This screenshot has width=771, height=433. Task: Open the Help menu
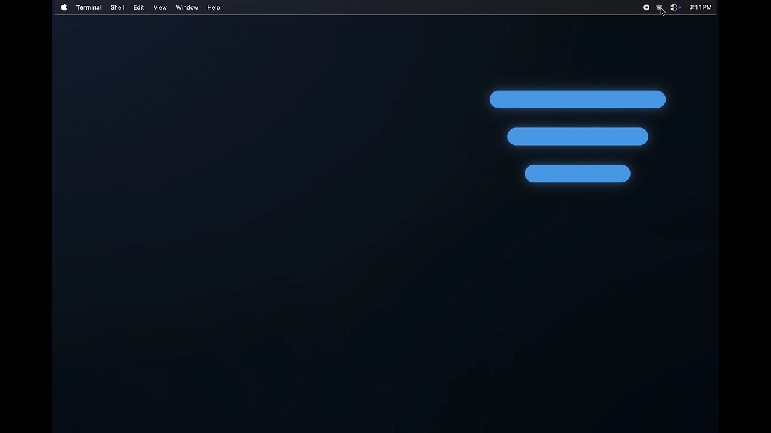[x=214, y=7]
